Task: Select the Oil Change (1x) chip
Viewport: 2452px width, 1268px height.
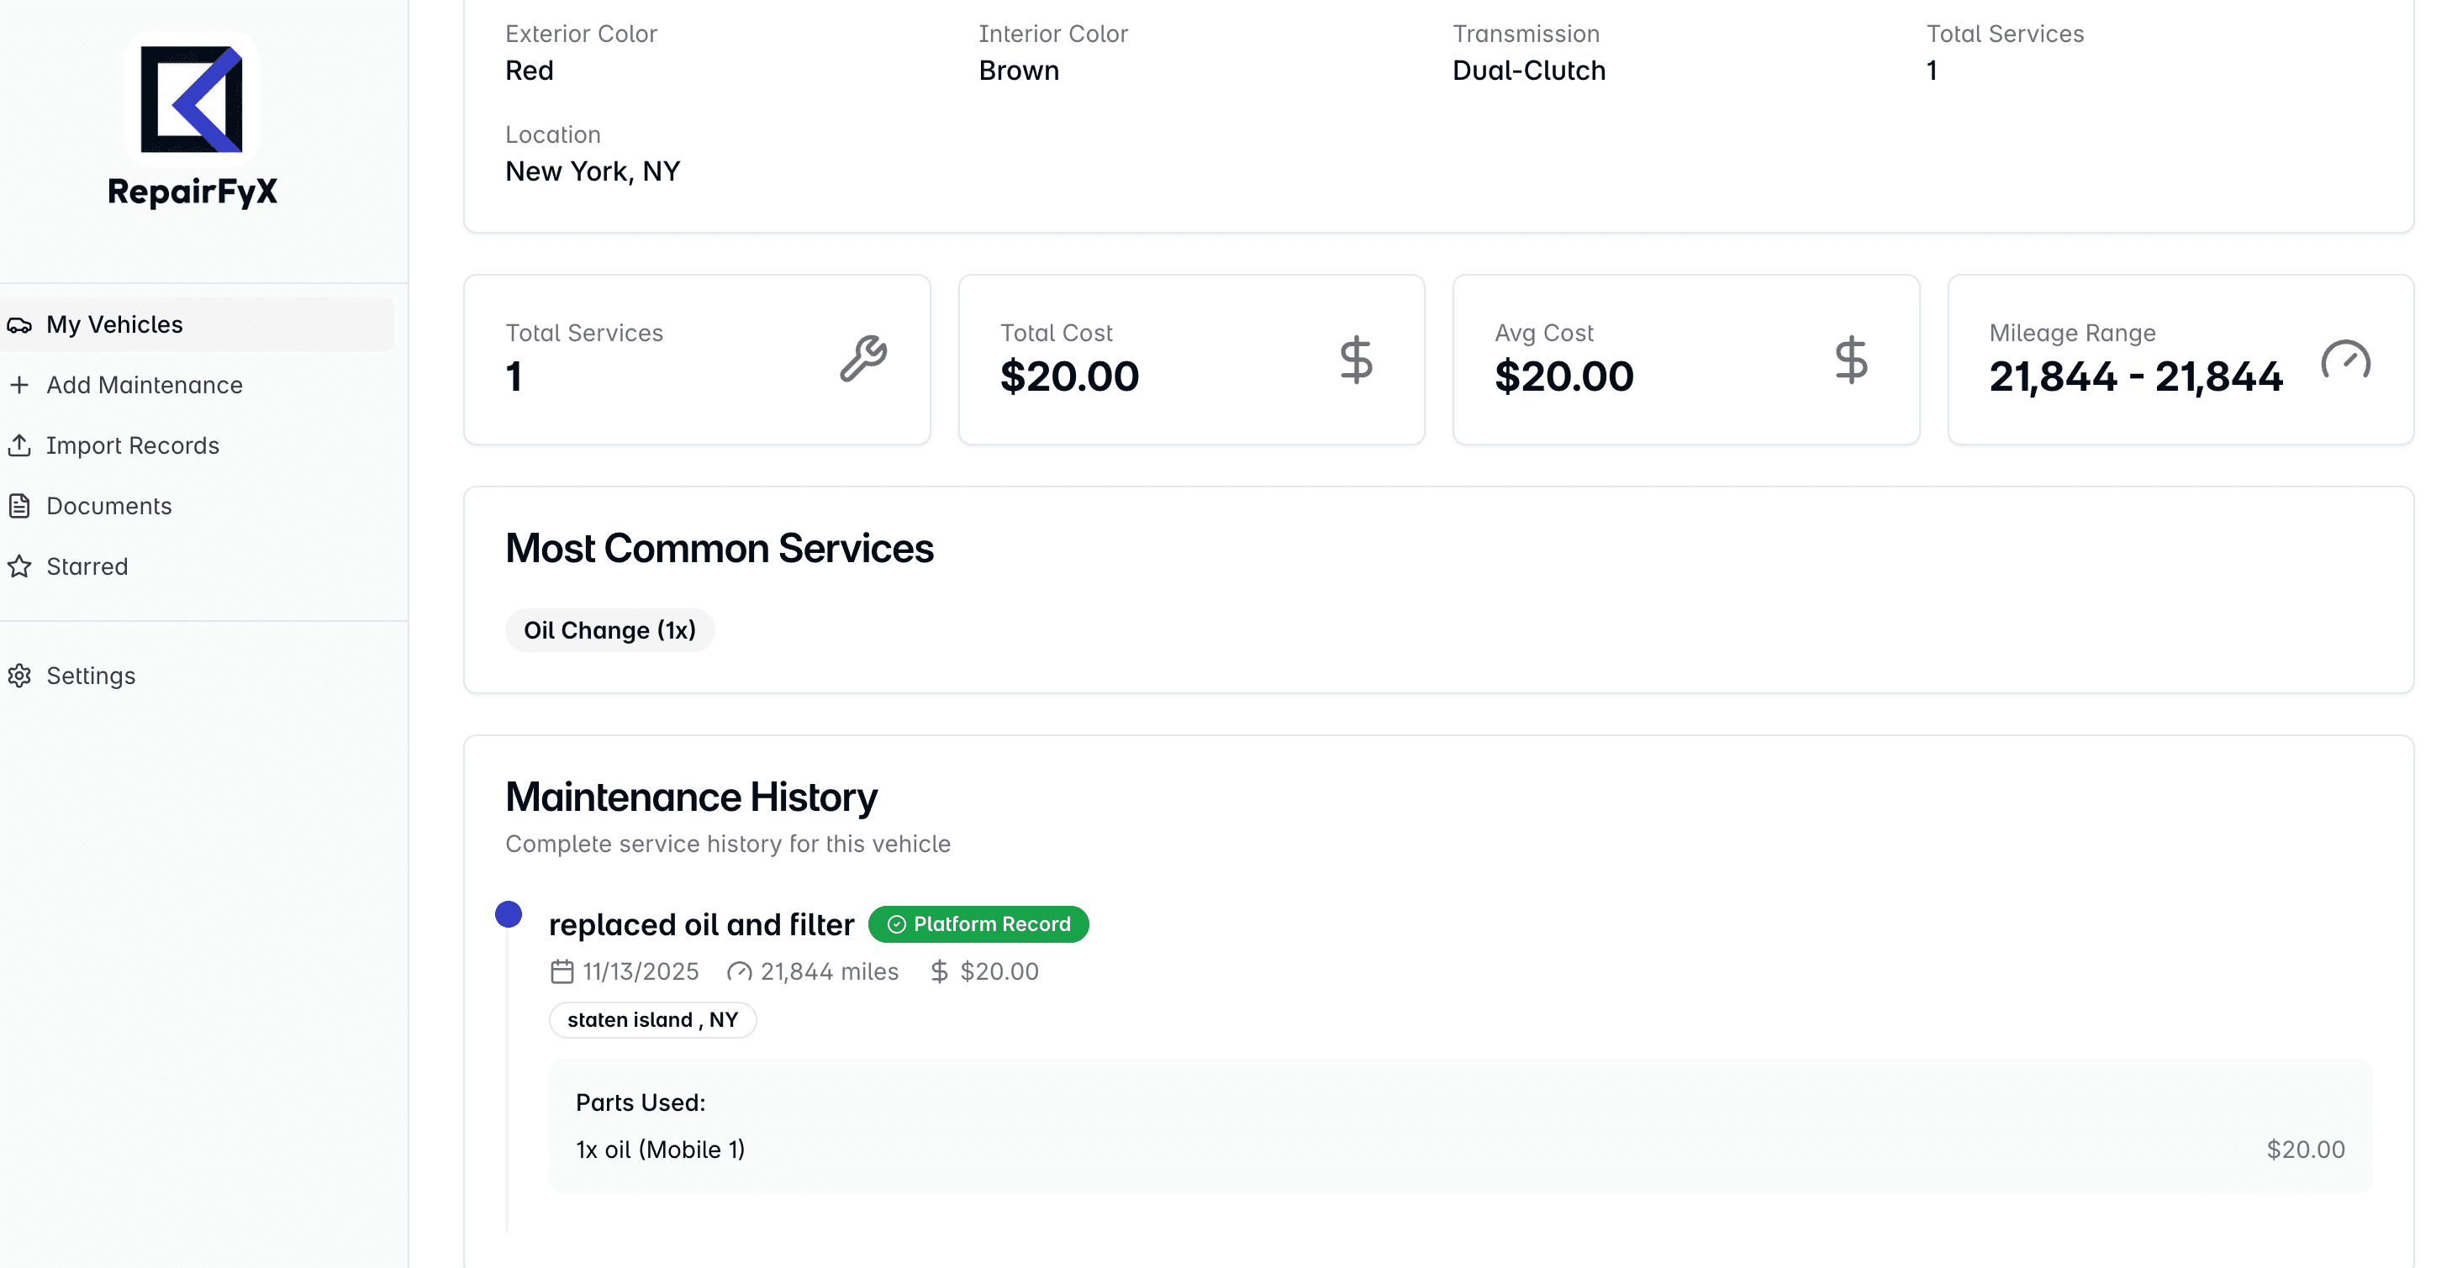Action: click(610, 631)
